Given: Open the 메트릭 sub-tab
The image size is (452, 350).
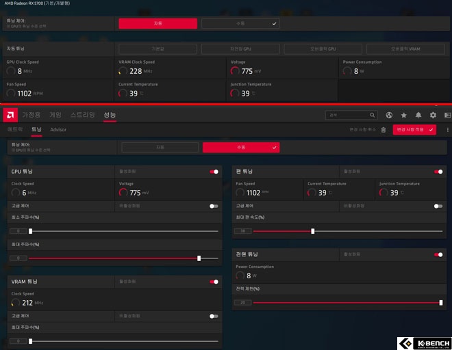Looking at the screenshot, I should coord(15,129).
